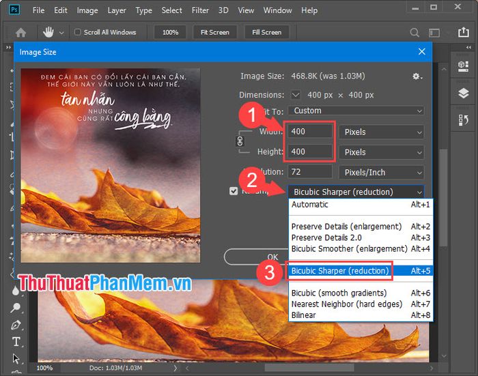Click the Fit Screen button
This screenshot has height=376, width=478.
pyautogui.click(x=215, y=32)
